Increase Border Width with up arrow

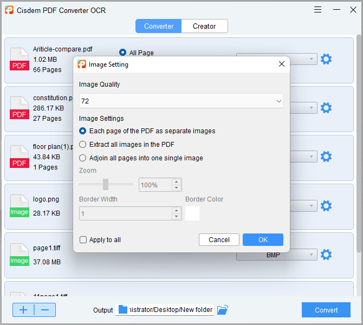click(177, 210)
